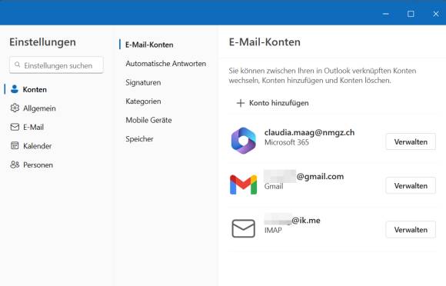Click the @gmail.com address text
The height and width of the screenshot is (286, 446).
coord(320,176)
